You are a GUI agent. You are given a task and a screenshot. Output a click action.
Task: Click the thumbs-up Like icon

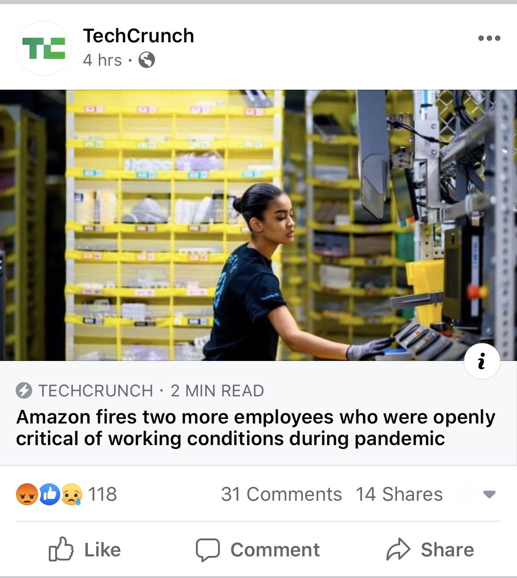tap(61, 549)
